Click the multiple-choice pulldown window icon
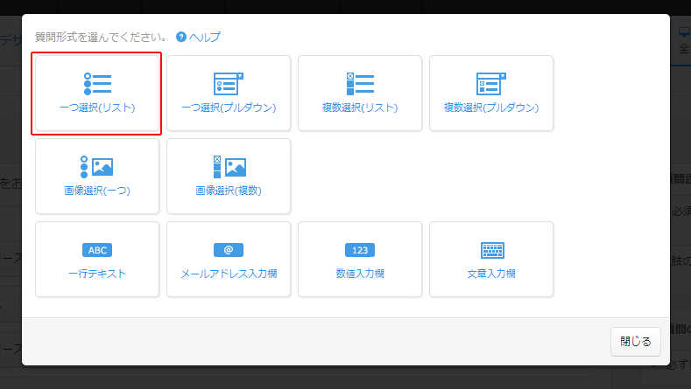 coord(490,84)
